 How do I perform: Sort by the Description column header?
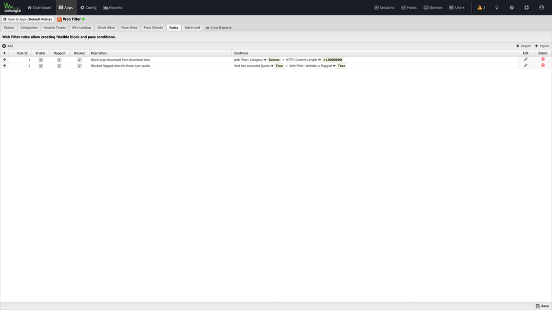(160, 53)
